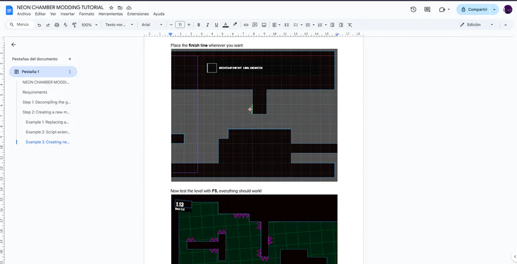Insert a bulleted list
The height and width of the screenshot is (264, 517).
308,25
